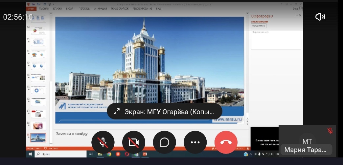
Task: Click the Windows Start button in shared screen
Action: point(30,154)
